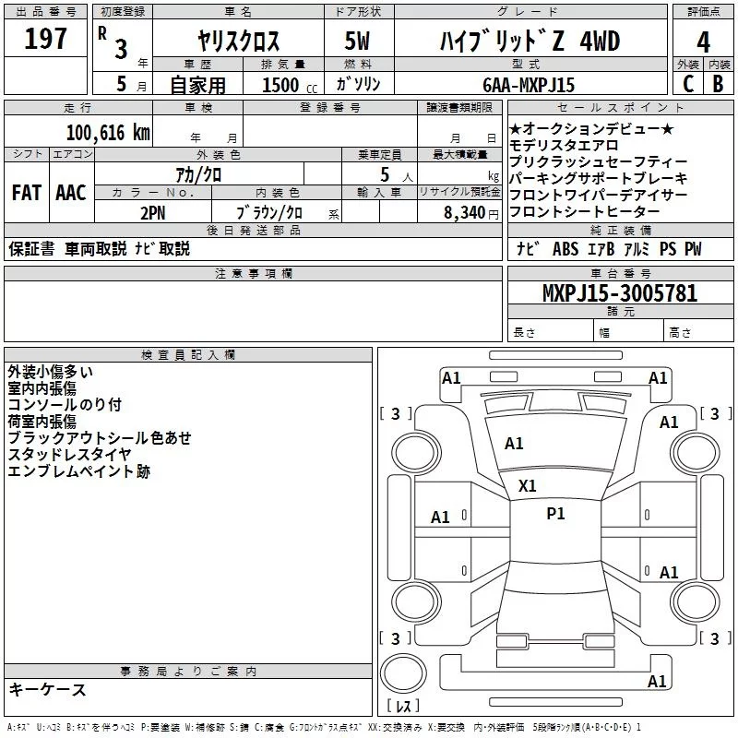Click the mileage 100,616 km
The width and height of the screenshot is (738, 738).
(x=108, y=133)
